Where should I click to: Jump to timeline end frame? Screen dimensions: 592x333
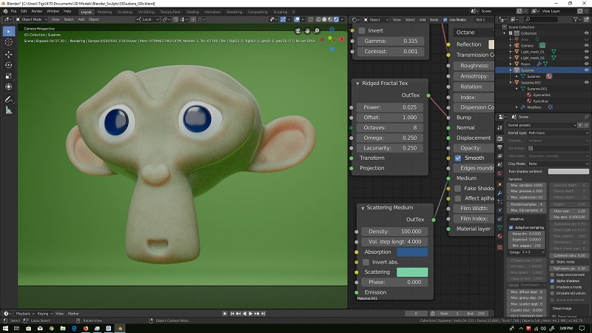[x=263, y=313]
